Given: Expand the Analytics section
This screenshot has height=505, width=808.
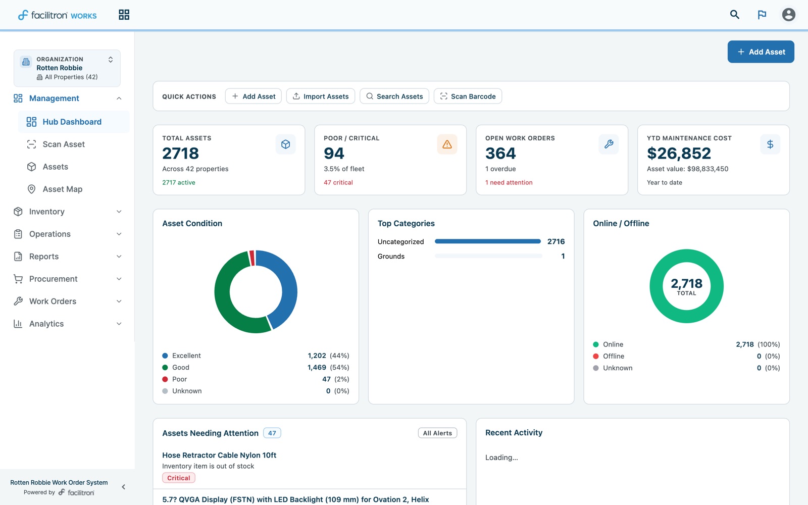Looking at the screenshot, I should (119, 324).
